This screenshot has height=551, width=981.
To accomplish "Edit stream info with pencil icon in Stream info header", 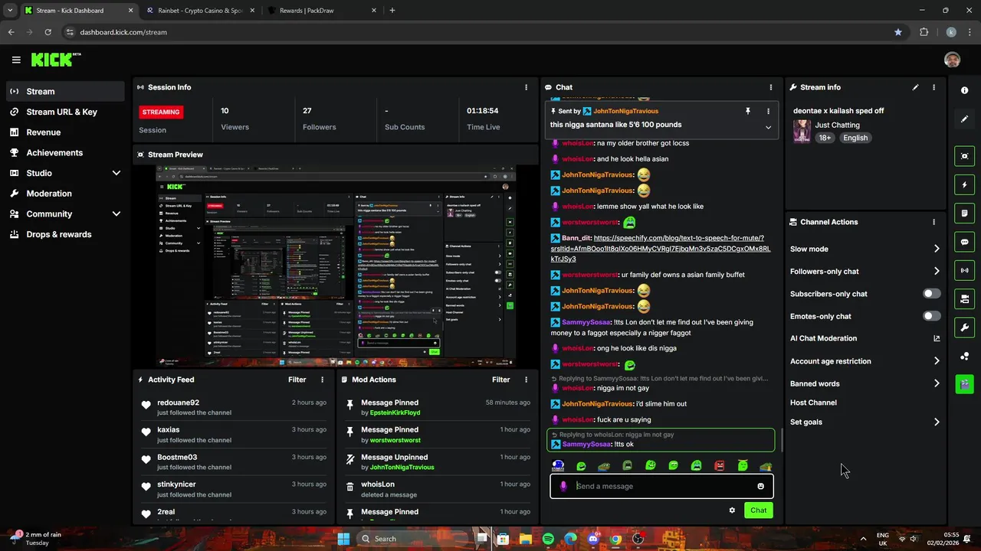I will [x=915, y=87].
